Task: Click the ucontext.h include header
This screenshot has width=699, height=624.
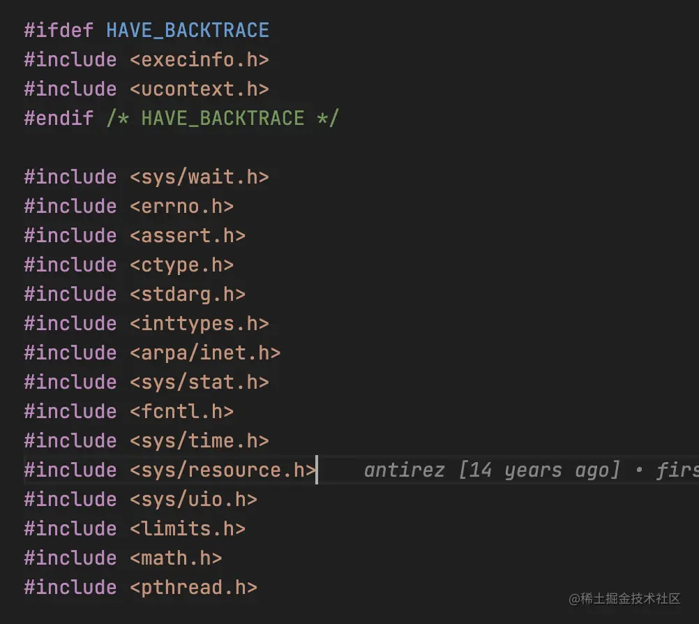Action: pos(199,89)
